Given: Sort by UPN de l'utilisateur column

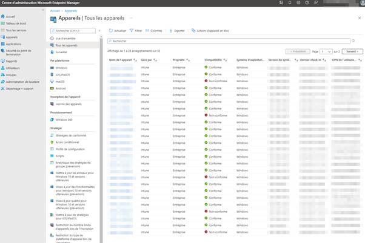Looking at the screenshot, I should click(347, 60).
